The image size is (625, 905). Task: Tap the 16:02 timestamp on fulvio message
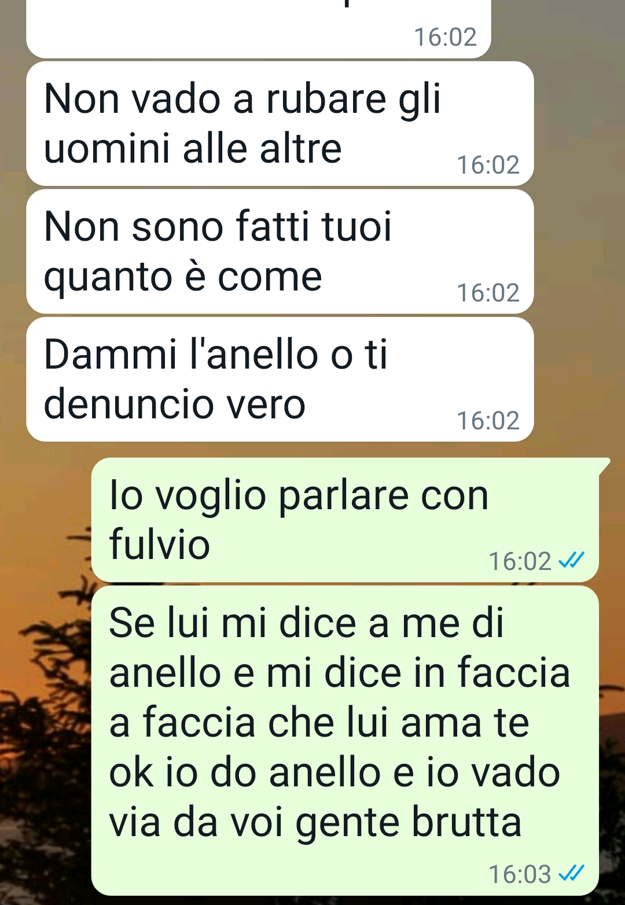520,561
